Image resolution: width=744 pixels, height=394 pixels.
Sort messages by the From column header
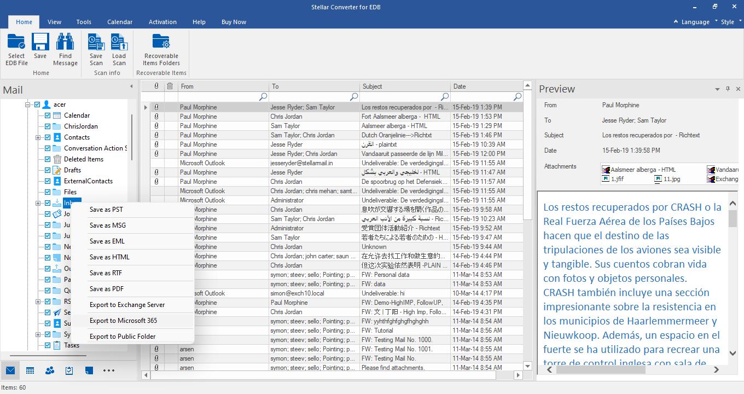tap(223, 86)
